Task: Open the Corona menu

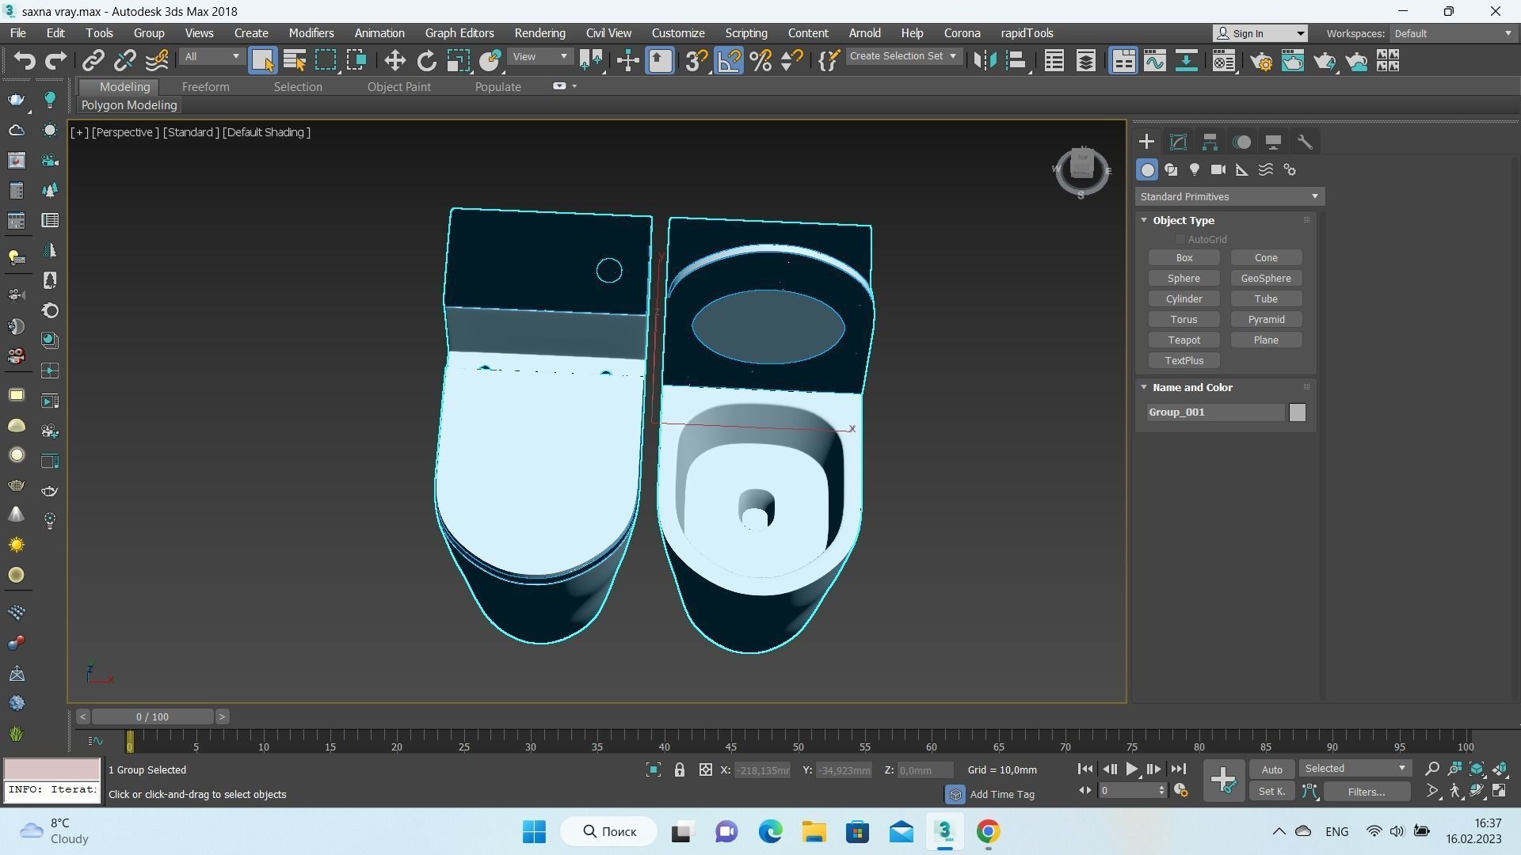Action: pos(962,33)
